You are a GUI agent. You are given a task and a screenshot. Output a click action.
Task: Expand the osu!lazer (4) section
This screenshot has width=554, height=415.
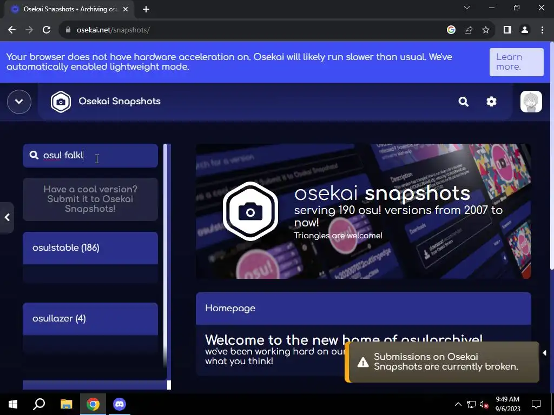pyautogui.click(x=90, y=319)
